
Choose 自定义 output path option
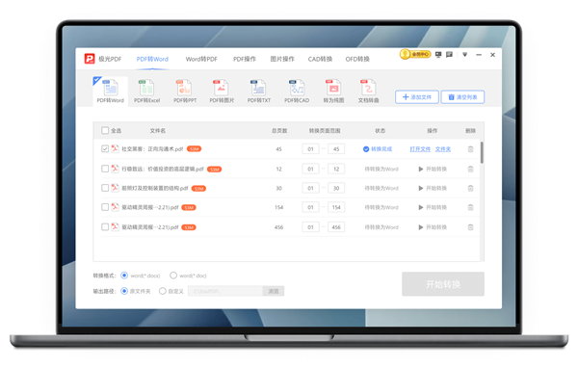point(162,291)
